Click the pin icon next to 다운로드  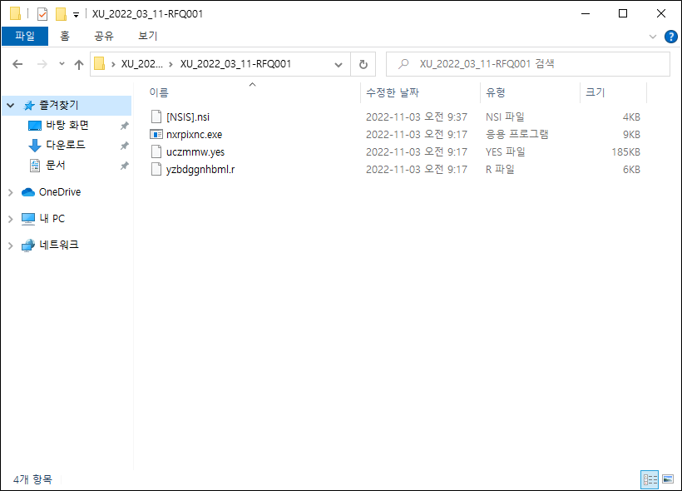pos(125,146)
